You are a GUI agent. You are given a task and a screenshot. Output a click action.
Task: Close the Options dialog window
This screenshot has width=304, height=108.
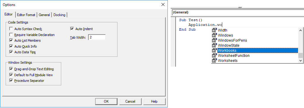pos(163,4)
